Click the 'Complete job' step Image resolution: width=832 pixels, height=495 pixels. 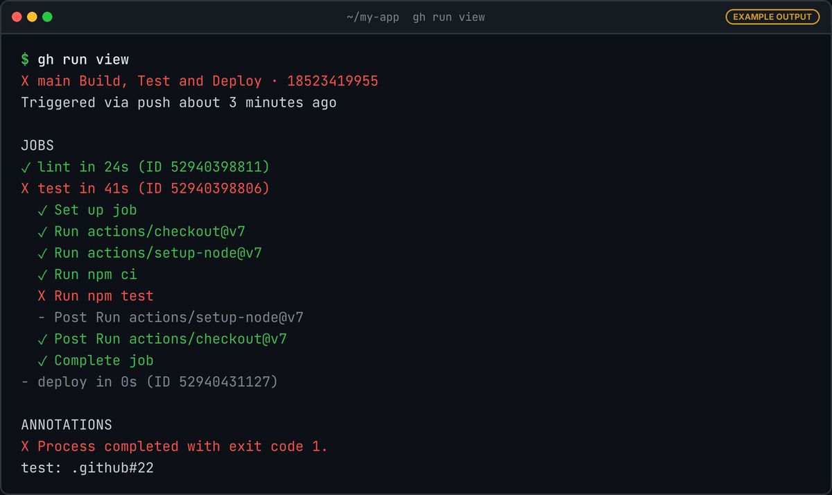point(96,361)
